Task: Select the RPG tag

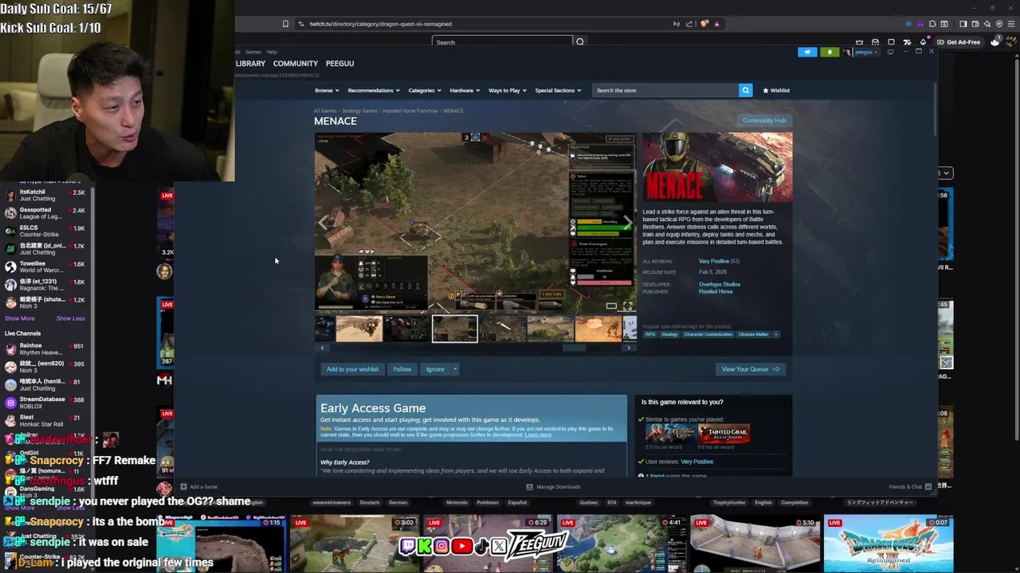Action: pyautogui.click(x=650, y=334)
